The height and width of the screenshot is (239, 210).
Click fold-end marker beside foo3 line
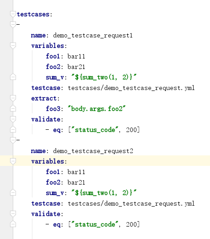coord(13,108)
